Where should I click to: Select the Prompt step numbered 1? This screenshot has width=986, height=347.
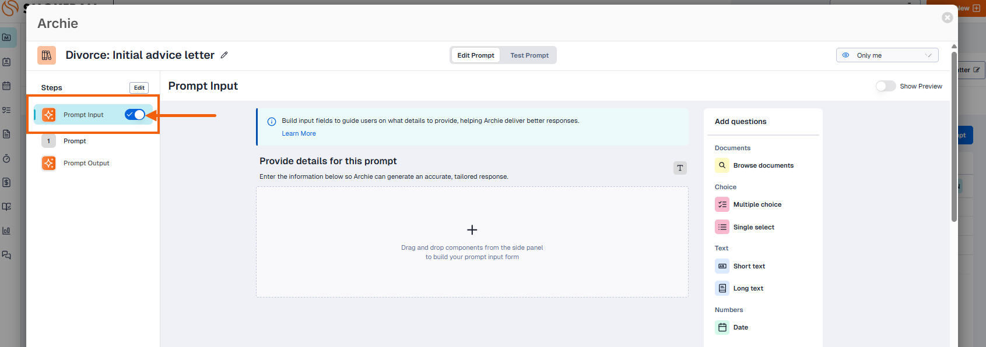(75, 141)
